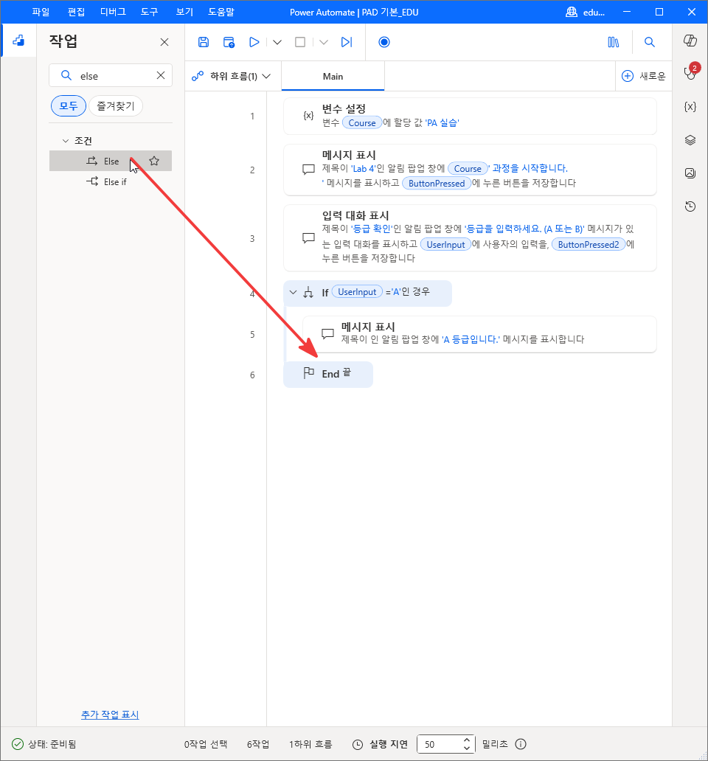Minimize the Power Automate window
The height and width of the screenshot is (761, 708).
pyautogui.click(x=627, y=12)
